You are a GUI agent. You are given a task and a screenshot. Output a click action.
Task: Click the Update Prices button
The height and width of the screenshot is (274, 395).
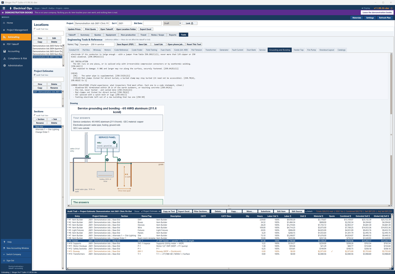(74, 29)
